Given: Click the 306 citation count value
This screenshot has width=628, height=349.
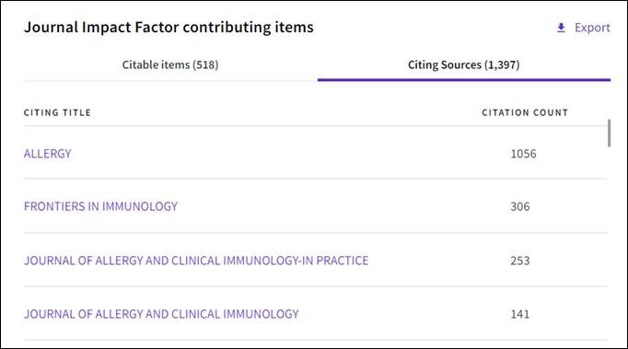Looking at the screenshot, I should [520, 207].
